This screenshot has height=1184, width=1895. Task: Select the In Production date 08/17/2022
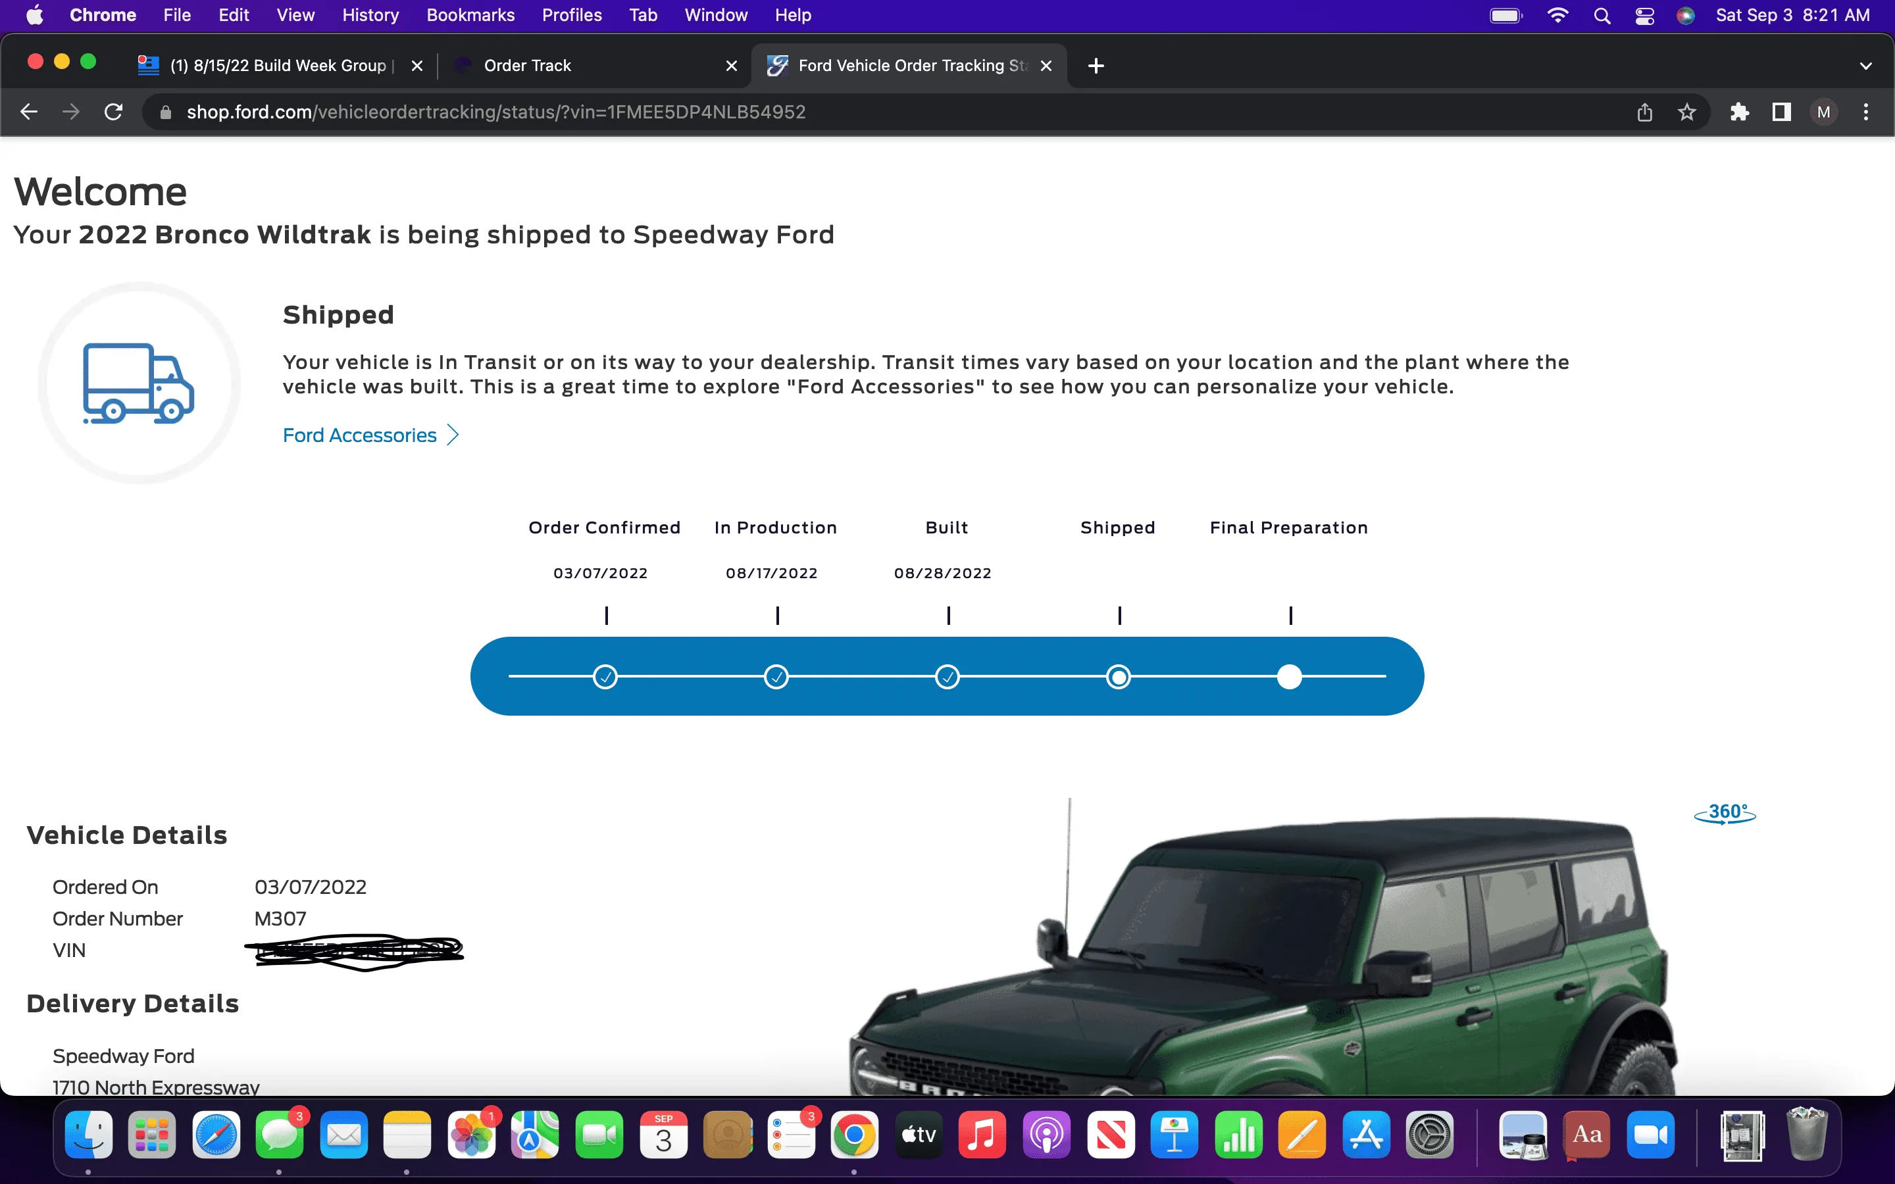pos(771,573)
